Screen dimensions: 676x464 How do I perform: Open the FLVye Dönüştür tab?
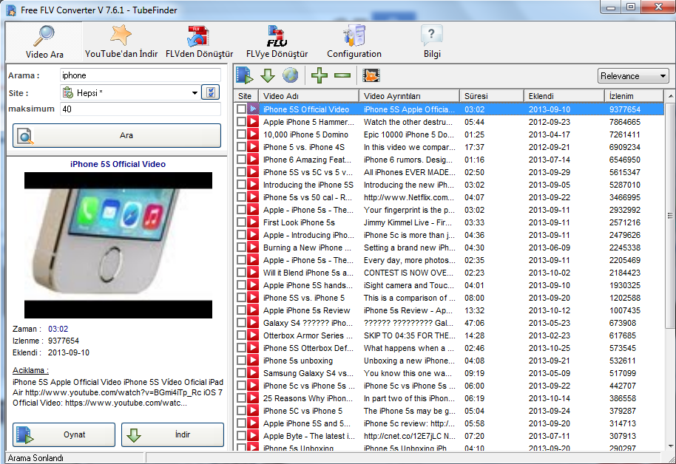click(x=277, y=42)
